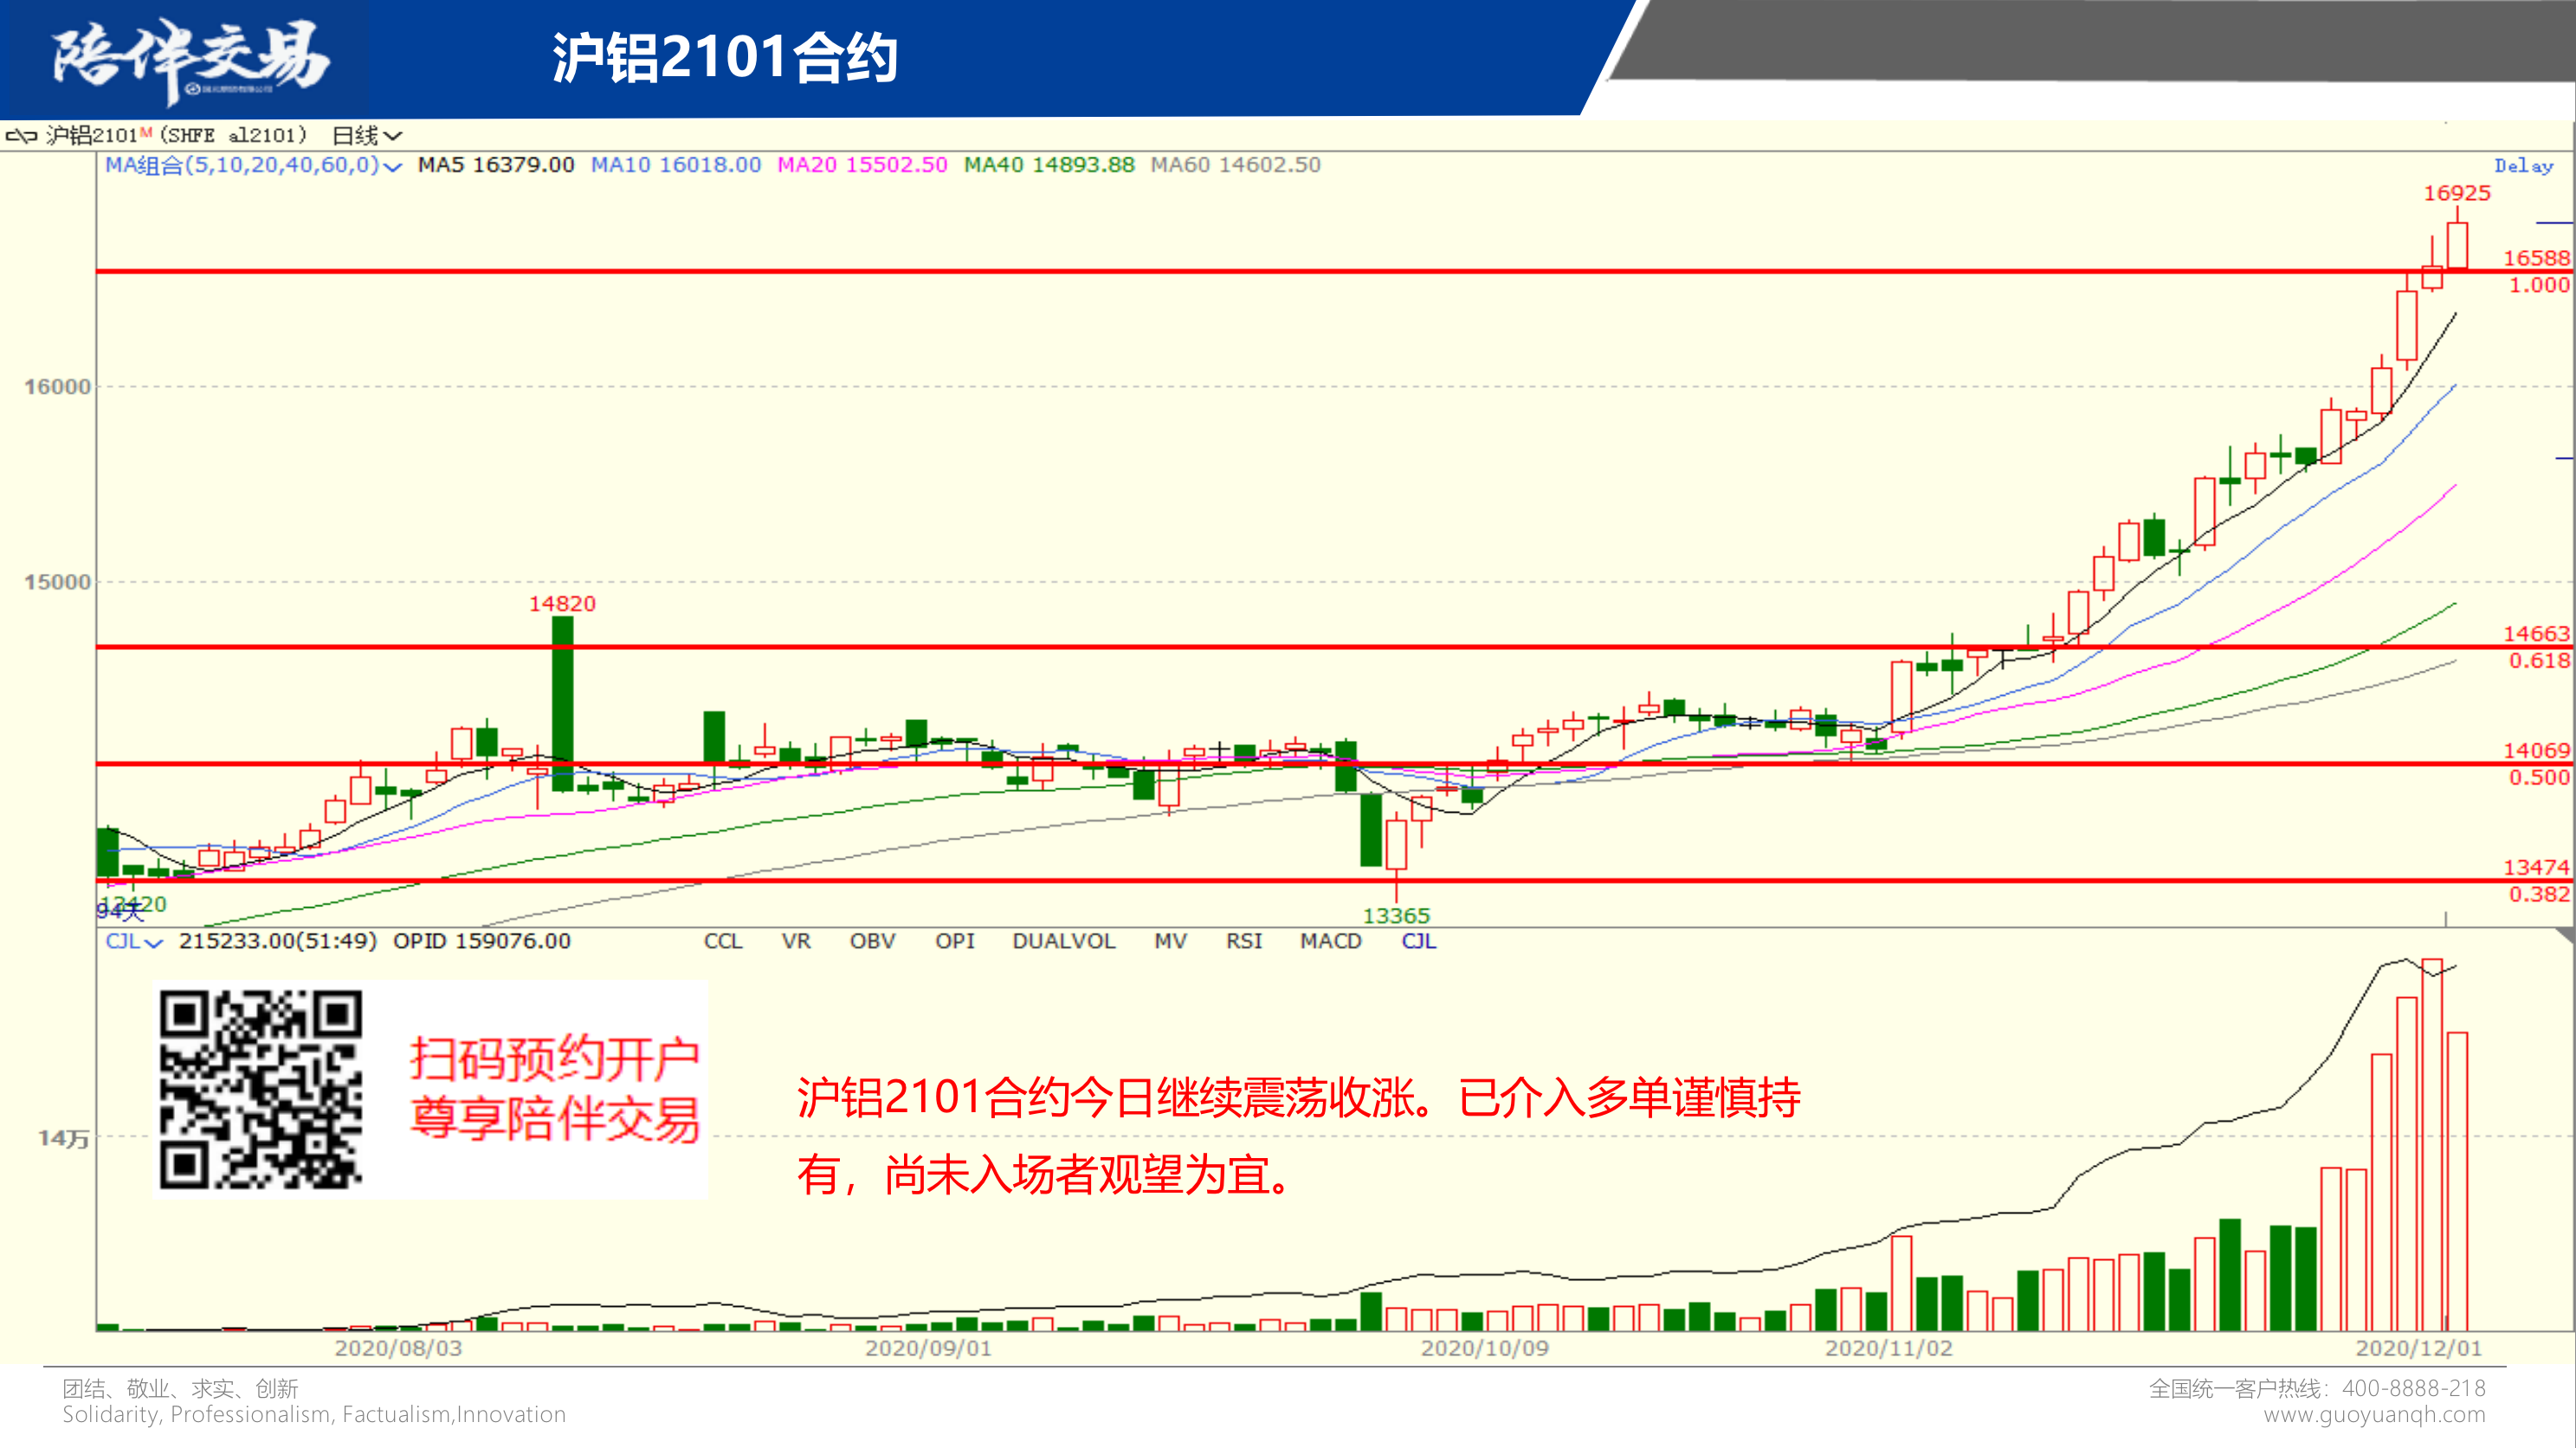Select the DUALVOL indicator tab
Screen dimensions: 2576x1448
[1063, 942]
